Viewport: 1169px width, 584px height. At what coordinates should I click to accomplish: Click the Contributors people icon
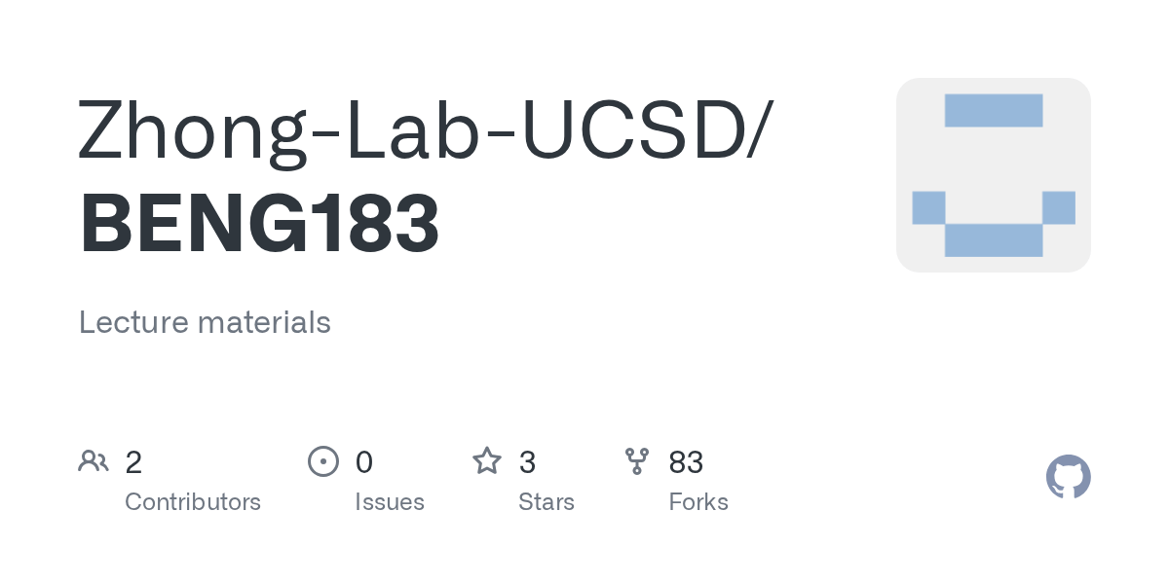(x=94, y=460)
